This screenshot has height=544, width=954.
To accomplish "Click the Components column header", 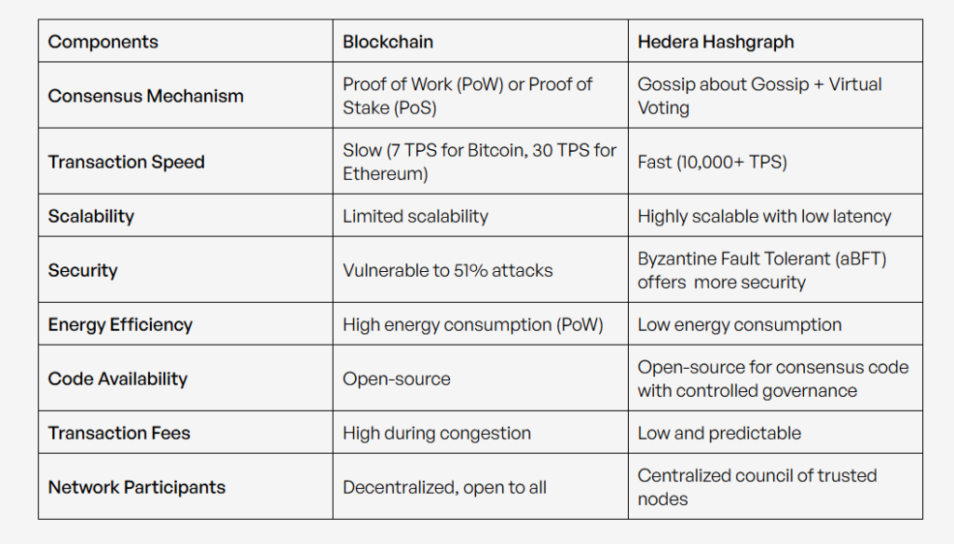I will tap(103, 42).
